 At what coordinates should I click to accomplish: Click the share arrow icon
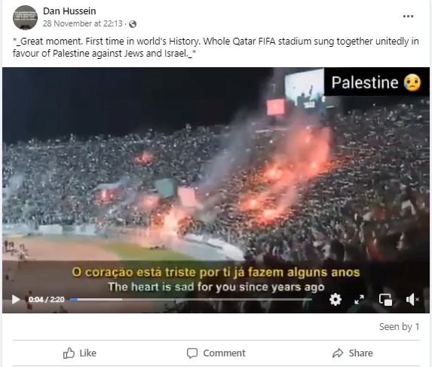[338, 353]
